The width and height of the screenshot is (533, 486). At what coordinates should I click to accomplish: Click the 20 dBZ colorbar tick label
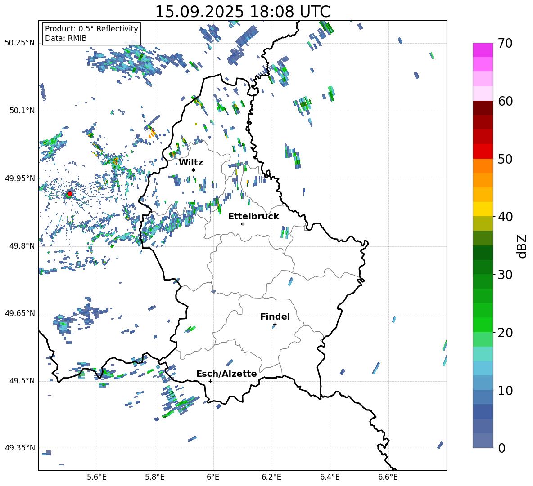click(505, 333)
